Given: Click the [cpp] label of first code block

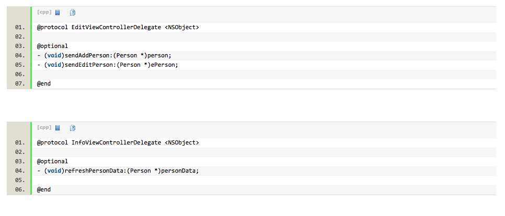Looking at the screenshot, I should click(44, 13).
